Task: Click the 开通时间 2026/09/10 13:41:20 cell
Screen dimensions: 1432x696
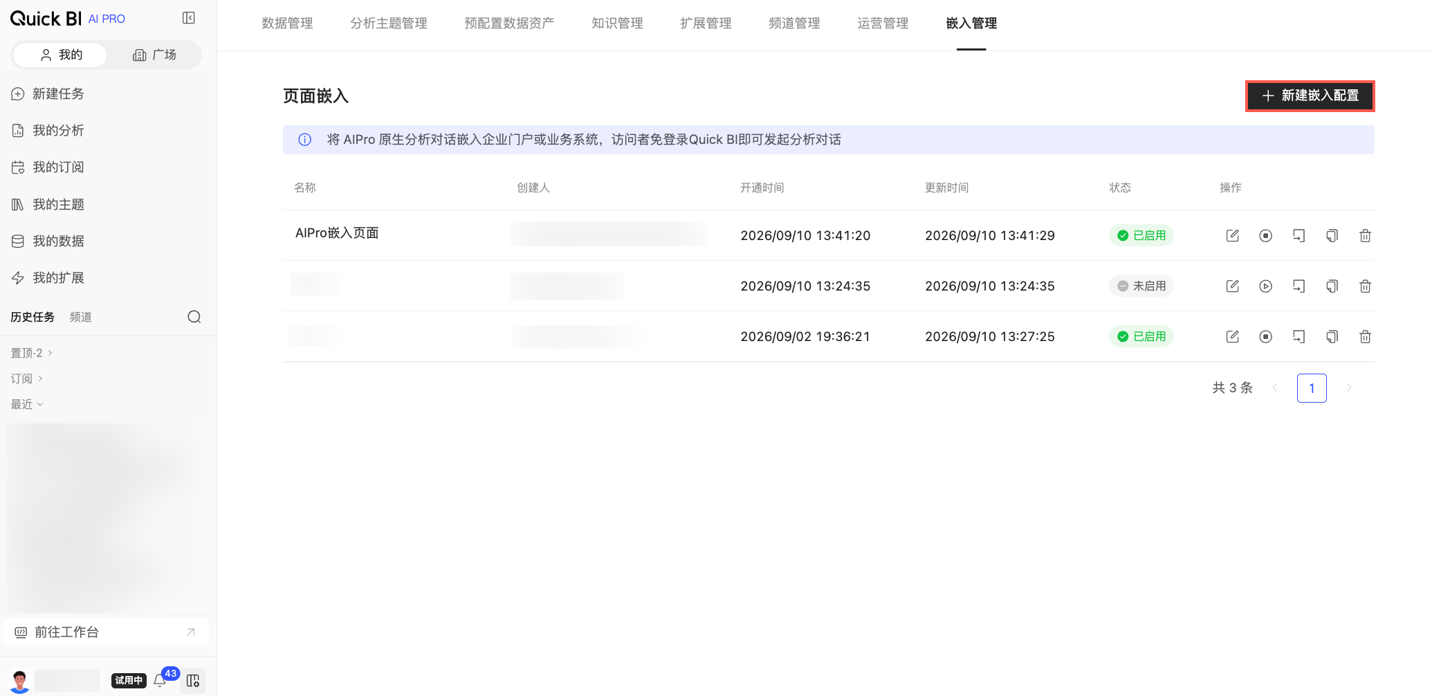Action: (x=805, y=236)
